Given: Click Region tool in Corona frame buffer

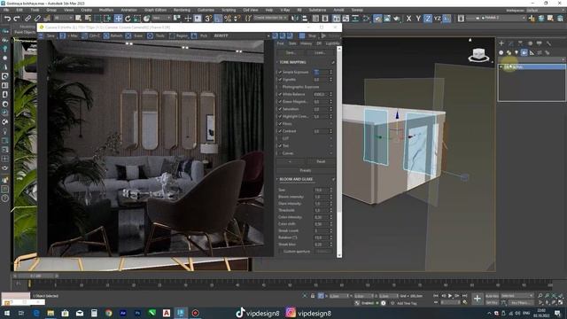Looking at the screenshot, I should 179,35.
